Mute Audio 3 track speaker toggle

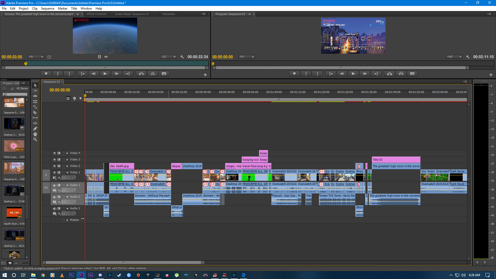[55, 208]
